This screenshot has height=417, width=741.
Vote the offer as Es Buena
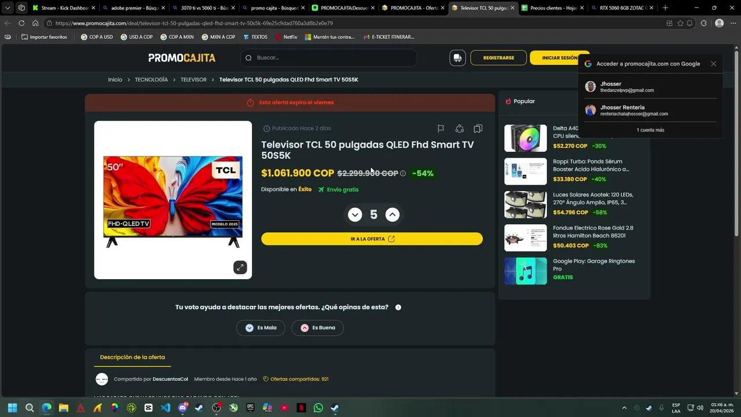317,328
